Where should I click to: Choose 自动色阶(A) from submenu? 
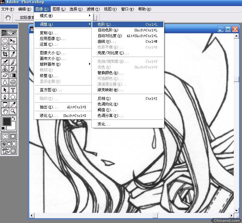pos(128,30)
